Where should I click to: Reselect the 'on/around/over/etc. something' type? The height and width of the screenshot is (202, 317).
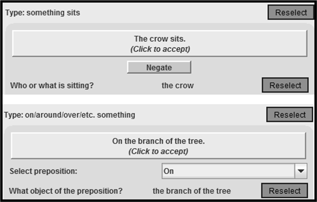pos(289,115)
